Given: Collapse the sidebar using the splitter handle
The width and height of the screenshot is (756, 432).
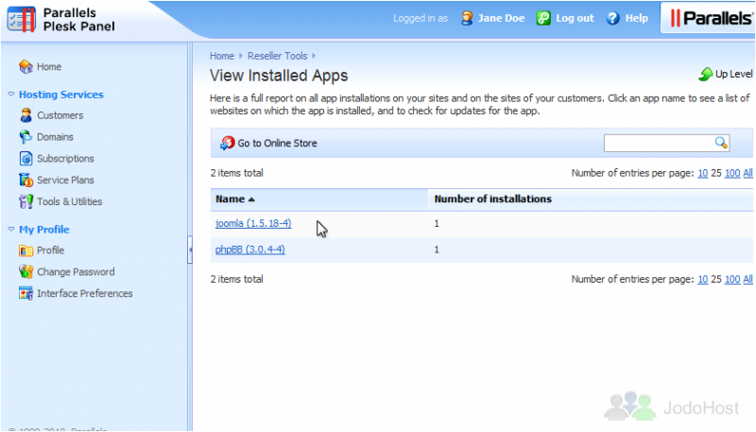Looking at the screenshot, I should [x=190, y=250].
